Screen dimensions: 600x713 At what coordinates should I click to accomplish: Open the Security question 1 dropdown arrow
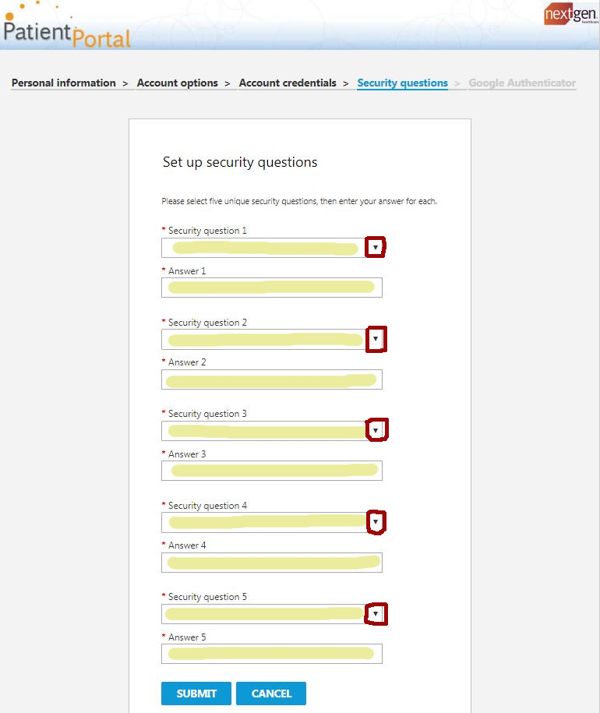pos(376,248)
